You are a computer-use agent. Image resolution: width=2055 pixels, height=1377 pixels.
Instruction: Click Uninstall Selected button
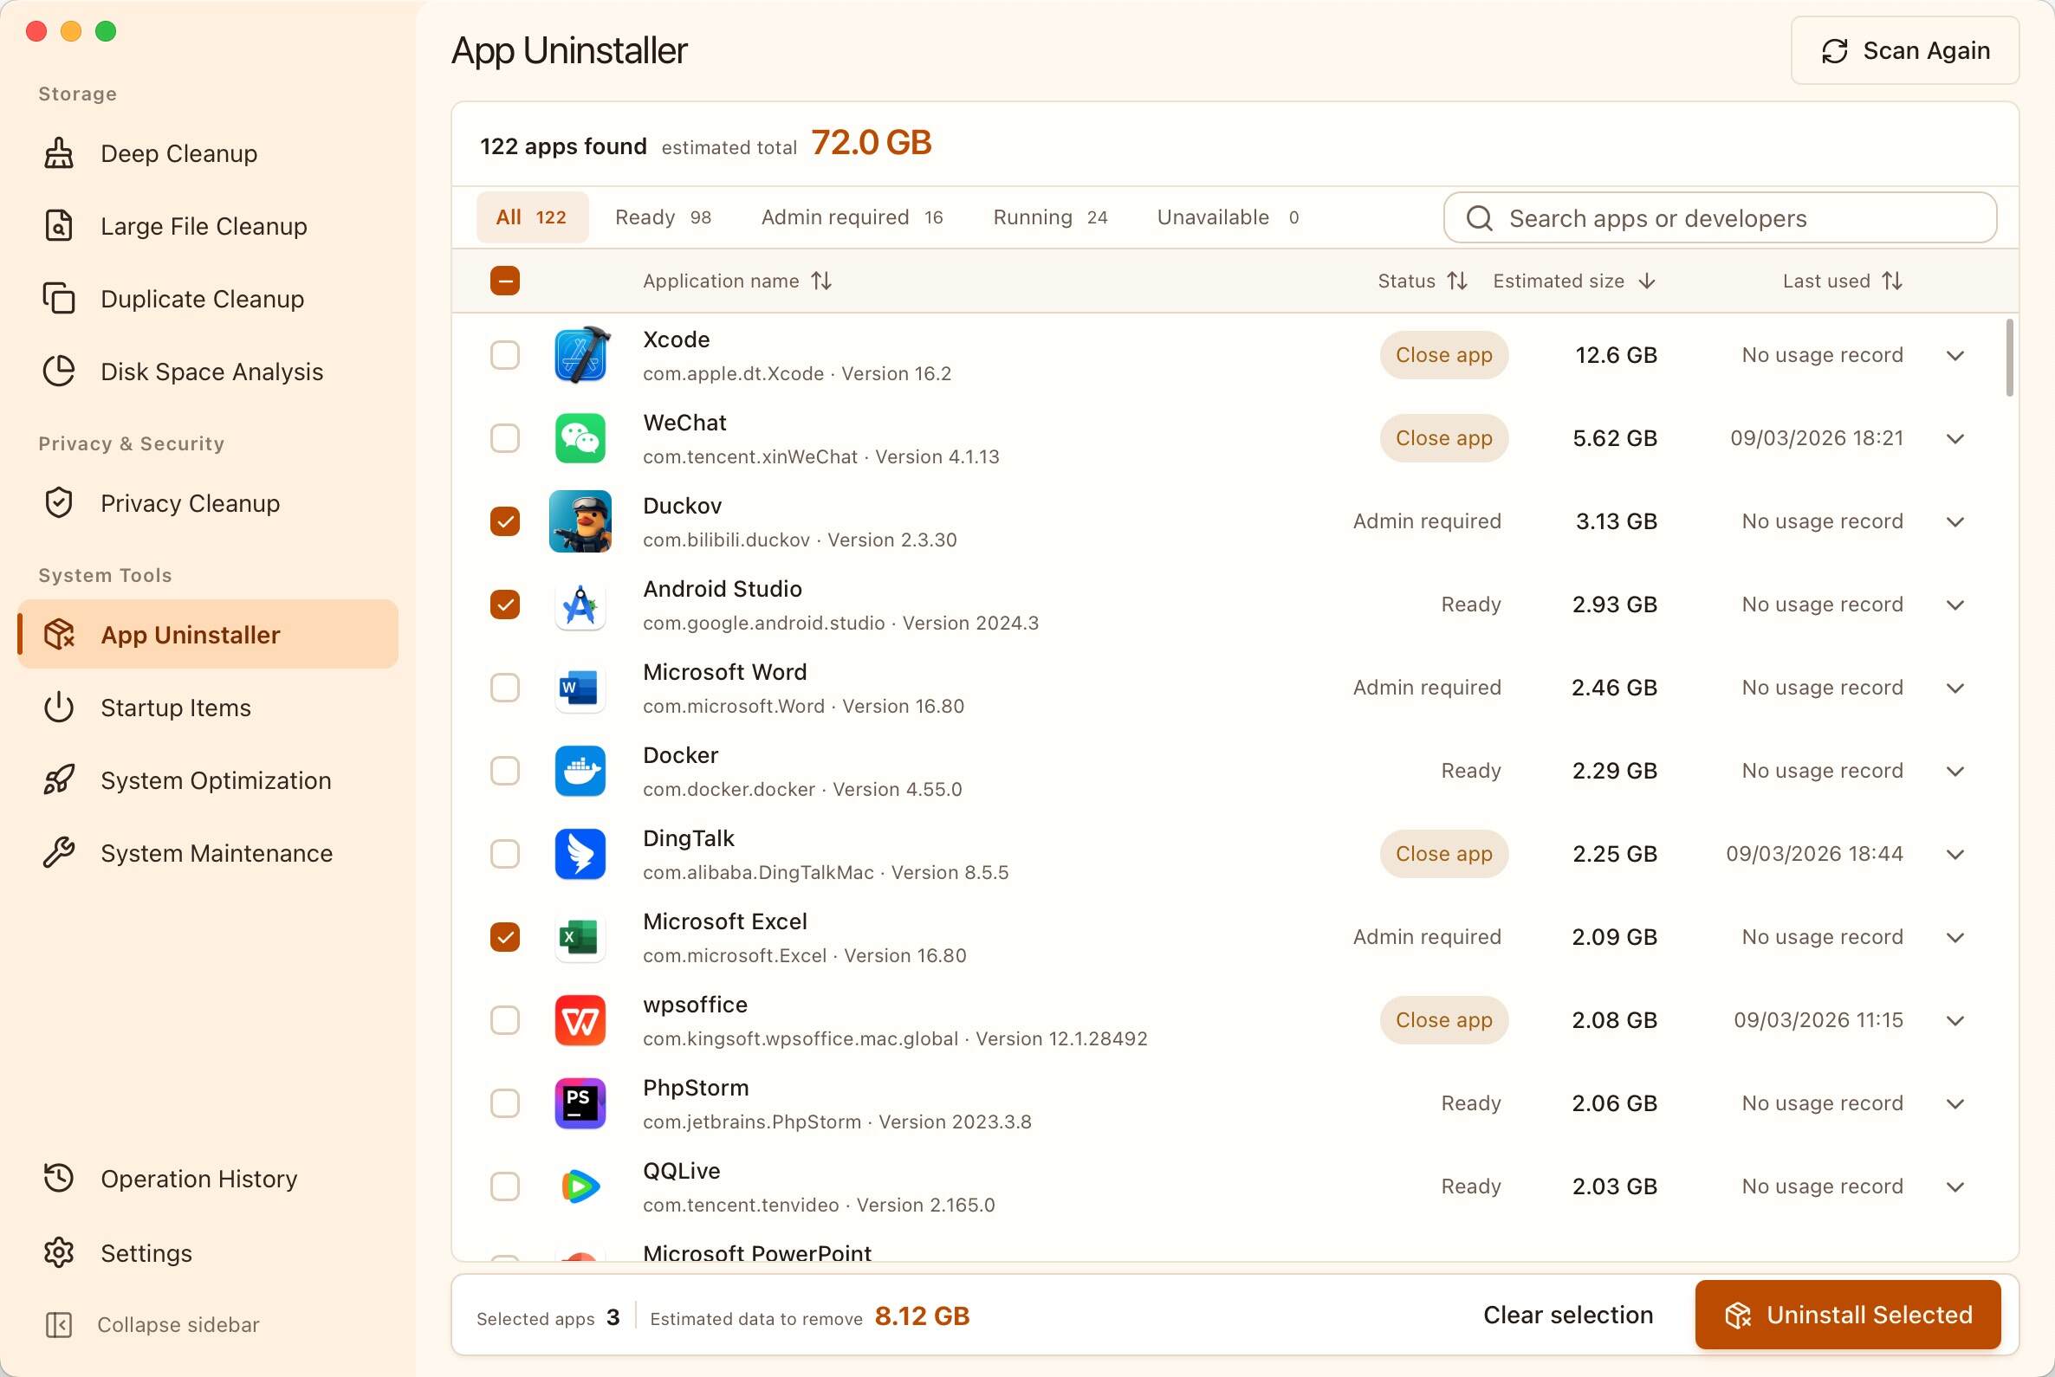pos(1848,1315)
